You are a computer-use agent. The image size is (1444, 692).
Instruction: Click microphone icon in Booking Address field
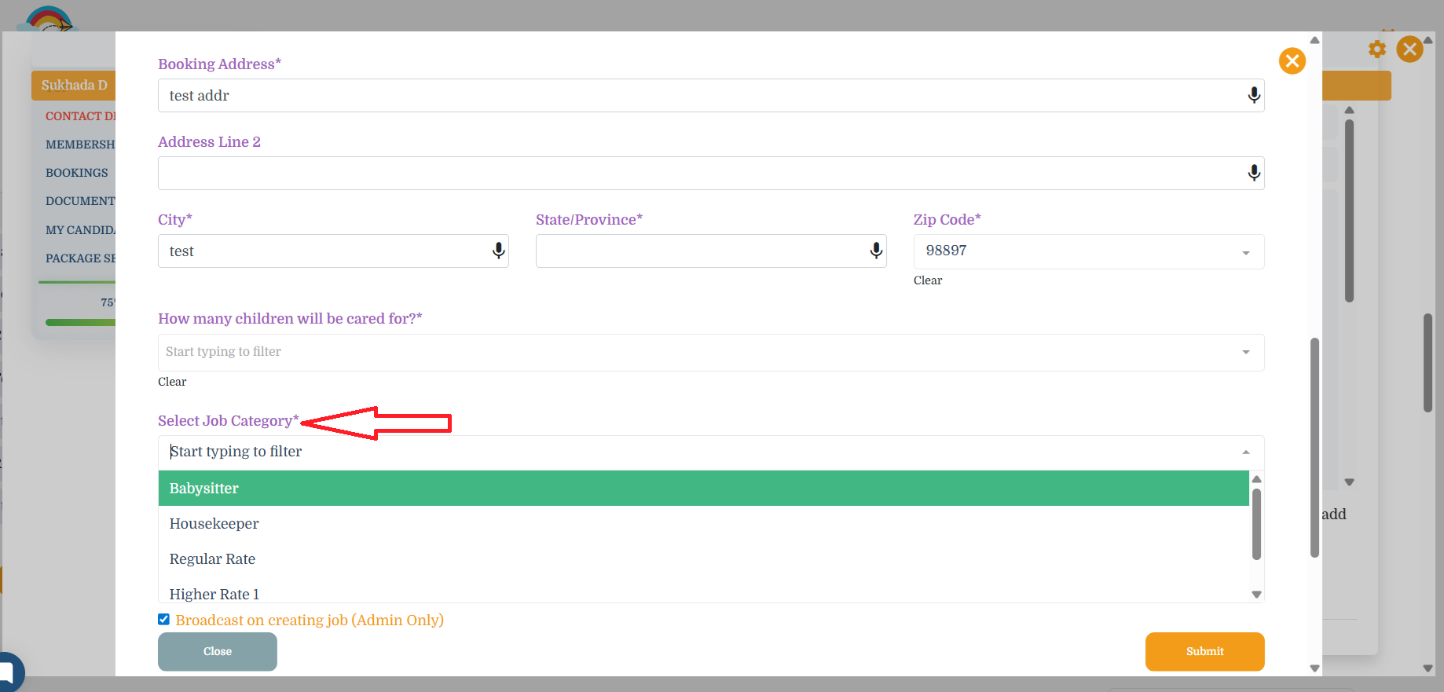(1254, 95)
